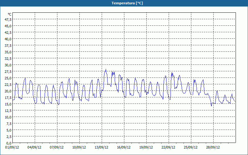Screen dimensions: 248x155
Task: Click the 28/09/12 date label
Action: (x=213, y=147)
